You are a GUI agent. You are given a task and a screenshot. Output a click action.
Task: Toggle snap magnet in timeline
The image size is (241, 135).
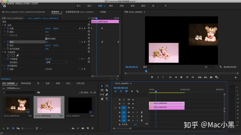tap(121, 91)
